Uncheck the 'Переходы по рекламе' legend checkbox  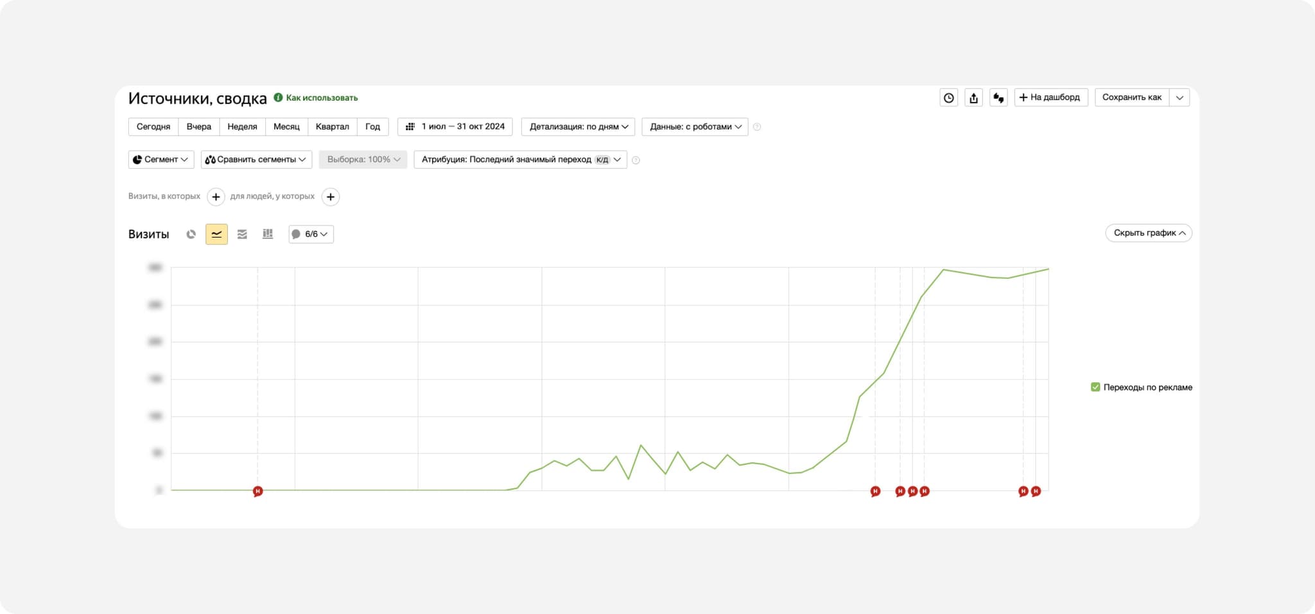(1095, 387)
